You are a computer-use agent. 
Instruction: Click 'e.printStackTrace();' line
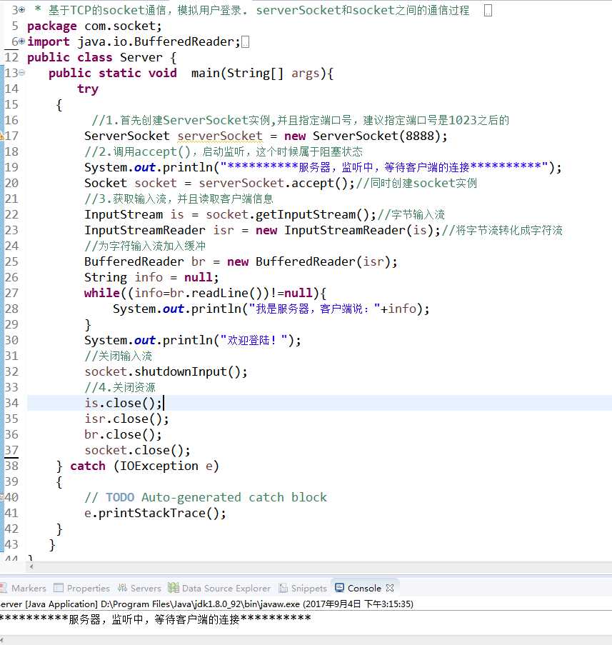[155, 513]
